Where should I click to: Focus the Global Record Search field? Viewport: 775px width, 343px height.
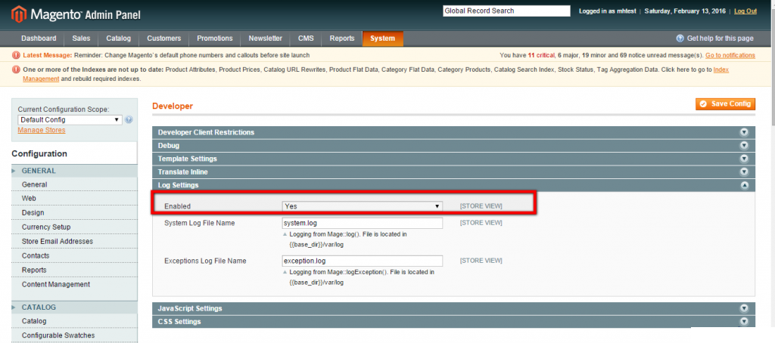pyautogui.click(x=506, y=11)
